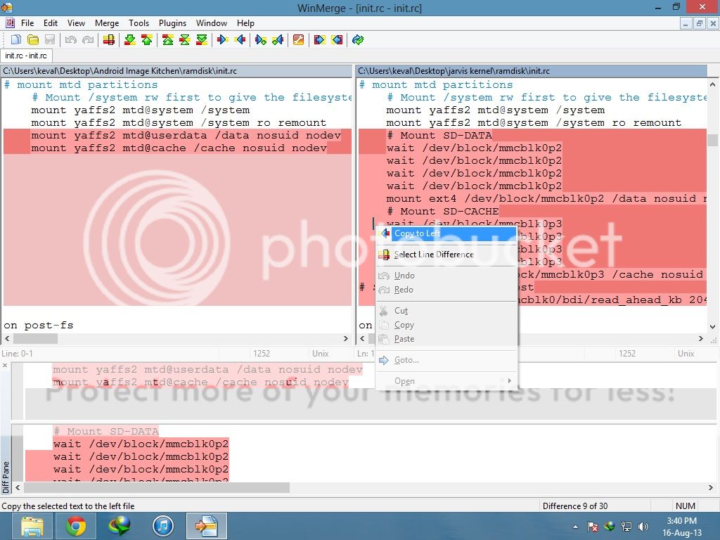Viewport: 720px width, 540px height.
Task: Click right pane horizontal scroll right arrow
Action: [x=701, y=338]
